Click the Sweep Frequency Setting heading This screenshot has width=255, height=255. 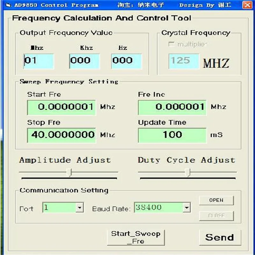pos(69,82)
